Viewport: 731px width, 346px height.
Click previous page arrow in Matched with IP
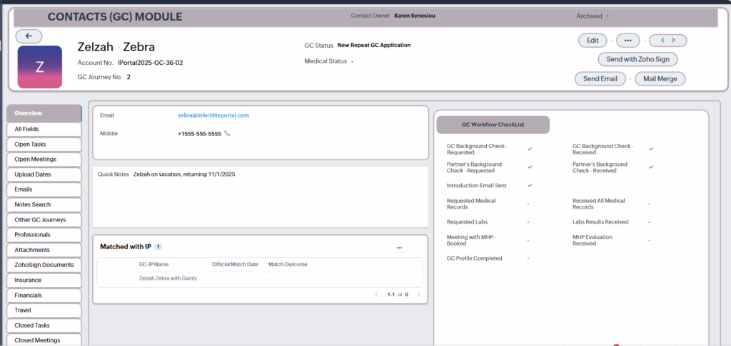[x=377, y=294]
